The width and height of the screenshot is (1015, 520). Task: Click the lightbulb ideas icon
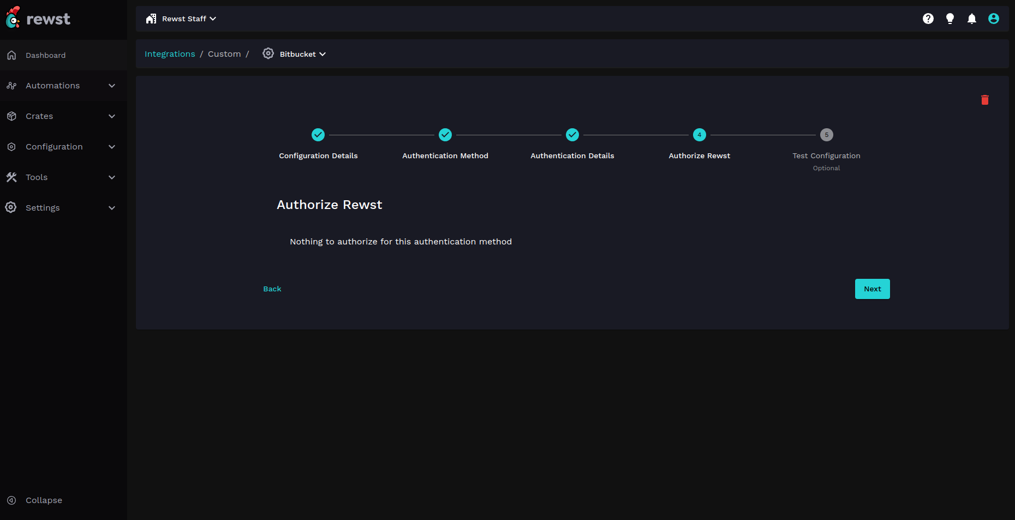pos(950,19)
